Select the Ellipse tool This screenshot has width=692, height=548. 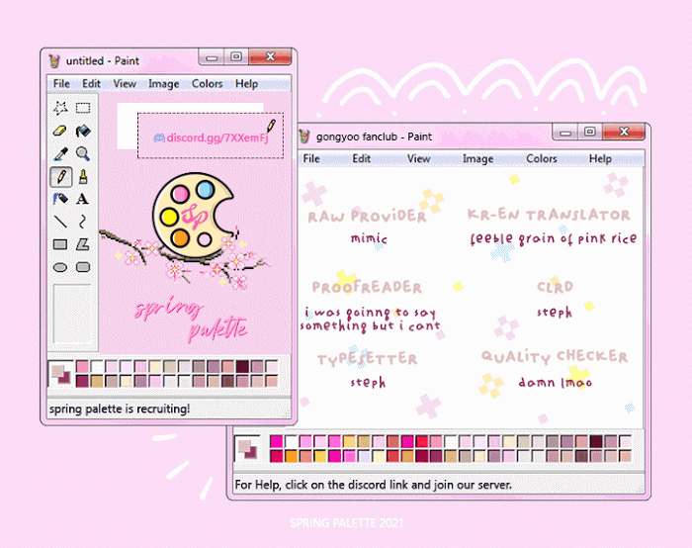coord(60,267)
